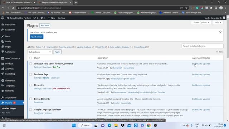Filter plugins by Active
Screen dimensions: 229x129
click(x=40, y=47)
